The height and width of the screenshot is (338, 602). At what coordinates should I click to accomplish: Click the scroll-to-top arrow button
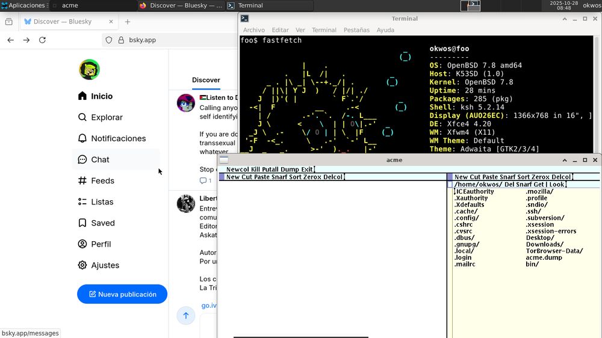(x=186, y=315)
